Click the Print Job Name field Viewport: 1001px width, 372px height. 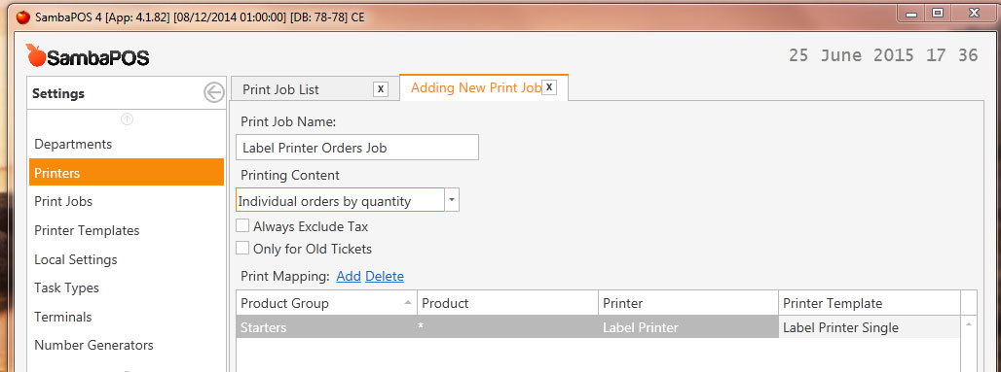(x=357, y=147)
